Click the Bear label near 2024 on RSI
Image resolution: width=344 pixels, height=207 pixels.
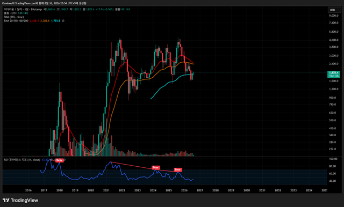pos(155,167)
